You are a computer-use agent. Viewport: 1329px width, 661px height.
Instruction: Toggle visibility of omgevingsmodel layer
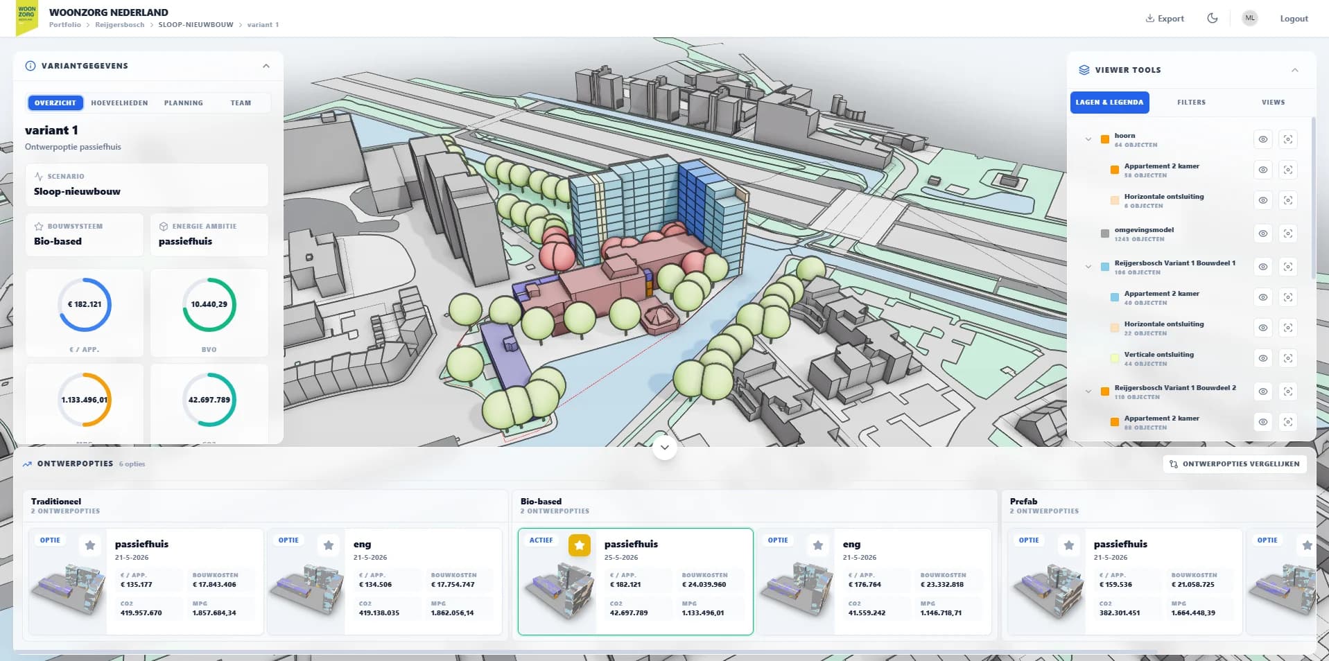tap(1263, 233)
